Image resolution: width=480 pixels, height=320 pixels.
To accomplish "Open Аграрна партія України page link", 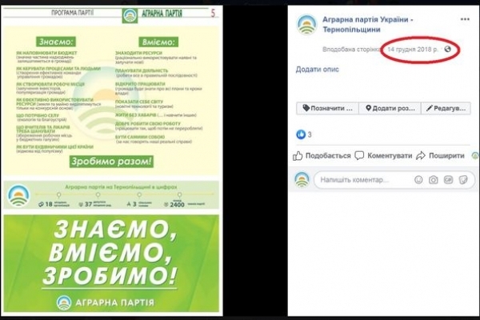I will click(368, 25).
